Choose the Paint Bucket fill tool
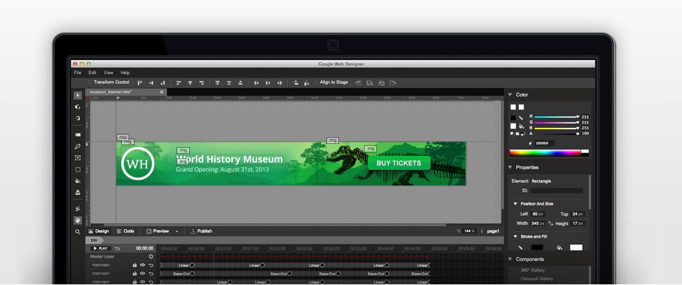 click(x=78, y=180)
